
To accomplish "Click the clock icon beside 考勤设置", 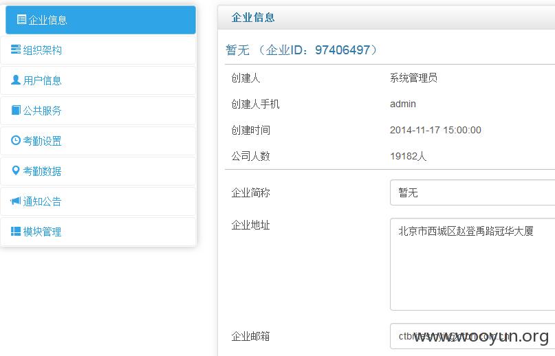I will click(x=16, y=140).
